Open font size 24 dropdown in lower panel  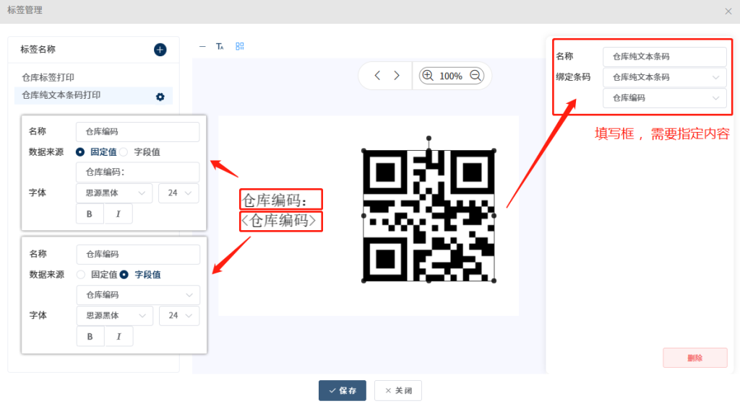pyautogui.click(x=179, y=316)
